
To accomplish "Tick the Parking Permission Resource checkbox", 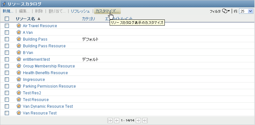I will 7,86.
